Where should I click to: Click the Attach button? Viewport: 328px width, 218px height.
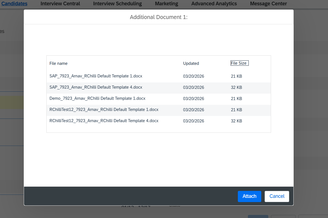pos(249,196)
